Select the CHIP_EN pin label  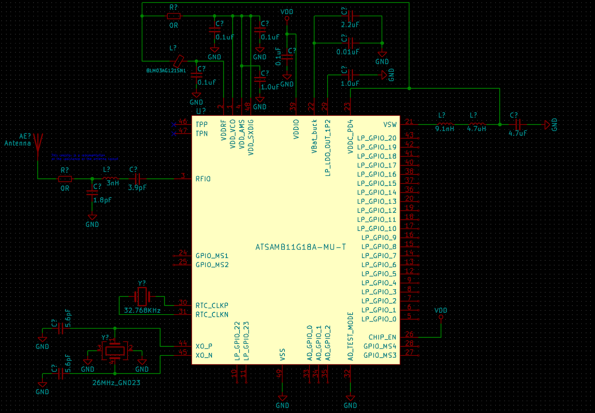point(382,337)
